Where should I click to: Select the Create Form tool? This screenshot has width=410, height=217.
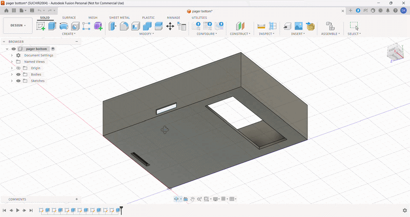coord(98,26)
